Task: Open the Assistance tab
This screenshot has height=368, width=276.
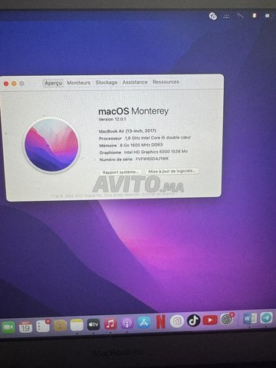Action: point(135,82)
